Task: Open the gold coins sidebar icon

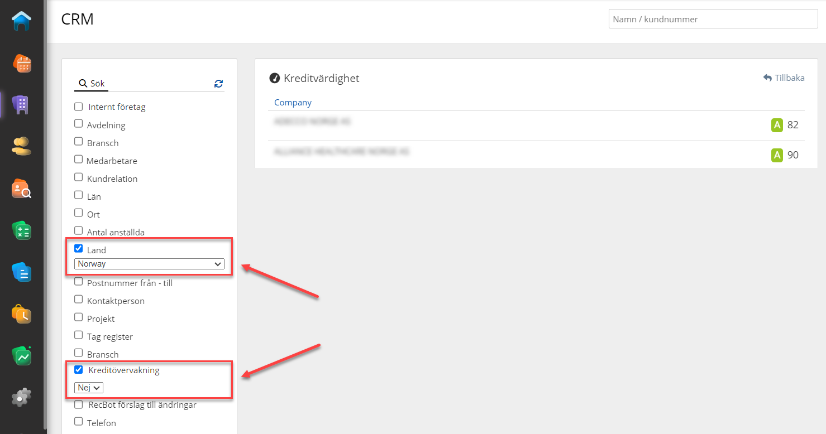Action: coord(22,146)
